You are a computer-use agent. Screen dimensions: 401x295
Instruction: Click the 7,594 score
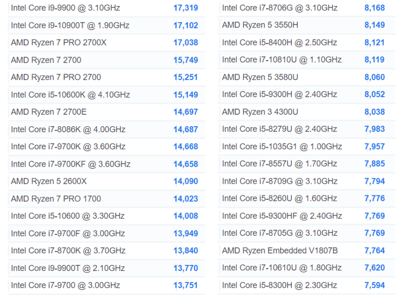[x=374, y=285]
